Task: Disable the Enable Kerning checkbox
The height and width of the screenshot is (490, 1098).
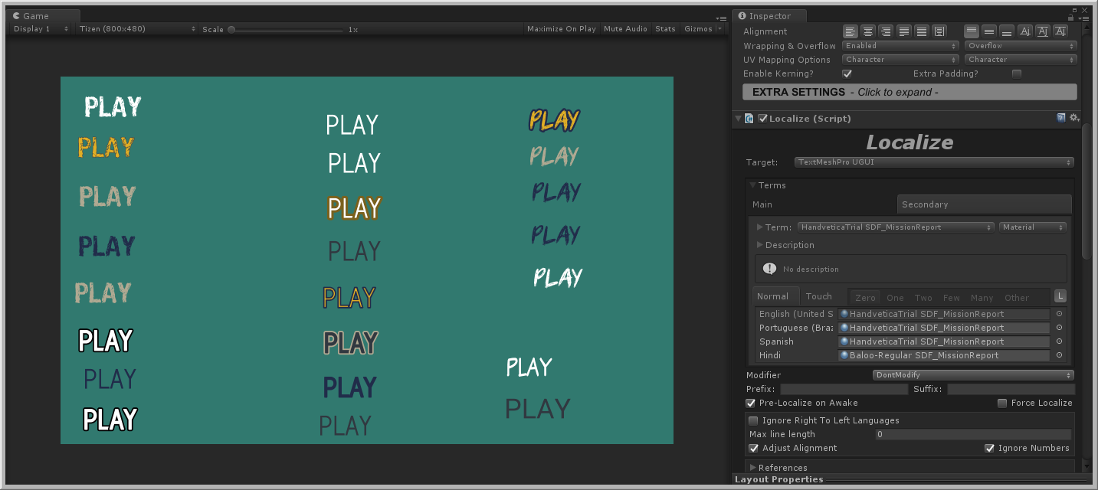Action: [x=847, y=73]
